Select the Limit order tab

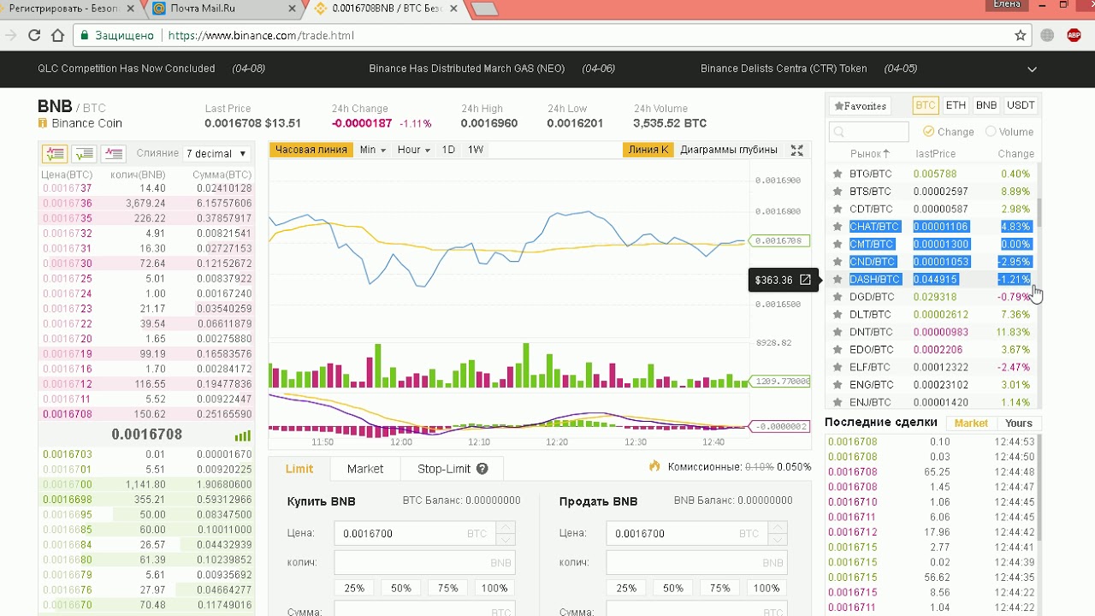click(299, 469)
